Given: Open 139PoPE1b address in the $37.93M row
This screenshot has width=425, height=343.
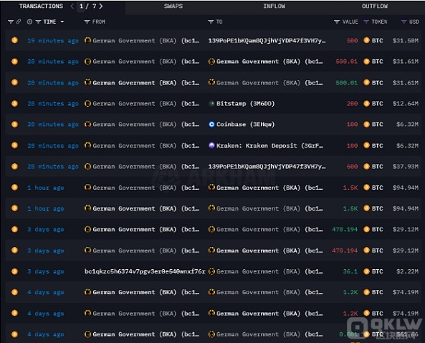Looking at the screenshot, I should [267, 167].
